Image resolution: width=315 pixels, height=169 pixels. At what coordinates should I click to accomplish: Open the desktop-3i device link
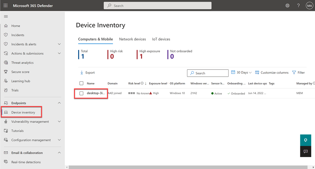click(96, 93)
